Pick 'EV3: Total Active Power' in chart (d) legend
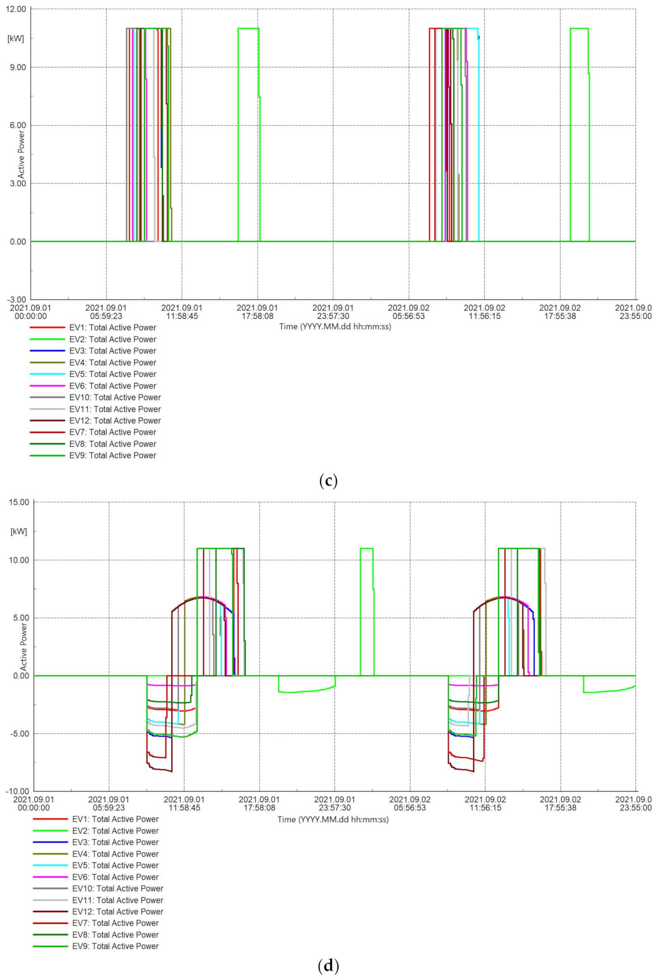The image size is (659, 980). 116,842
